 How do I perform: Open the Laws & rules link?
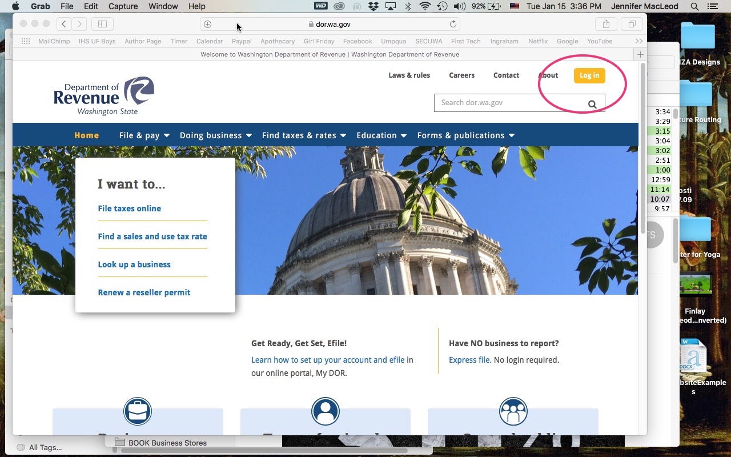pyautogui.click(x=409, y=75)
